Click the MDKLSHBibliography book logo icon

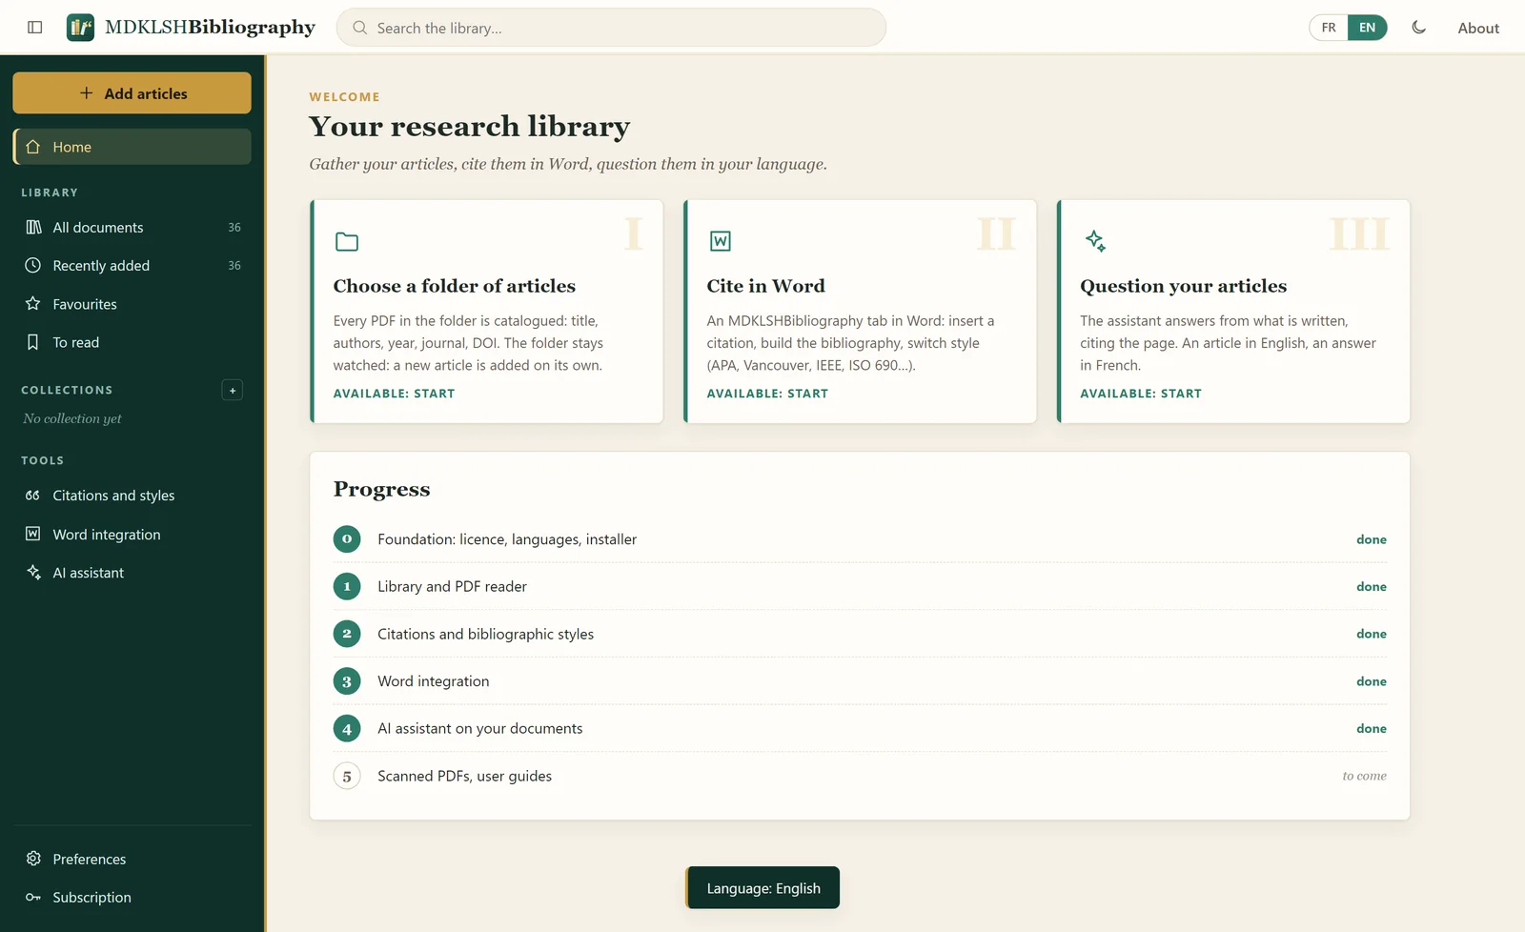[x=81, y=28]
